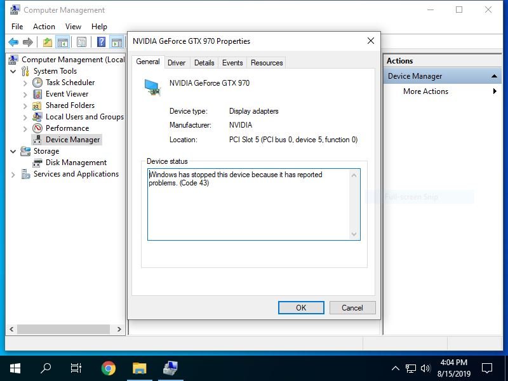Viewport: 508px width, 381px height.
Task: Click the Show desktop taskbar edge
Action: 506,368
